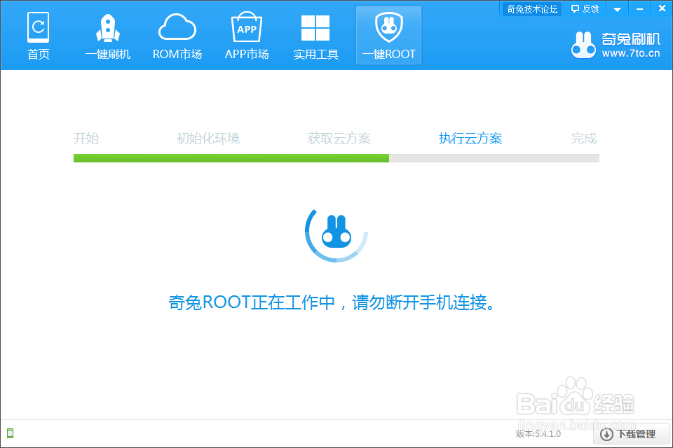Click the 执行云方案 active step label
This screenshot has width=673, height=448.
(x=470, y=139)
